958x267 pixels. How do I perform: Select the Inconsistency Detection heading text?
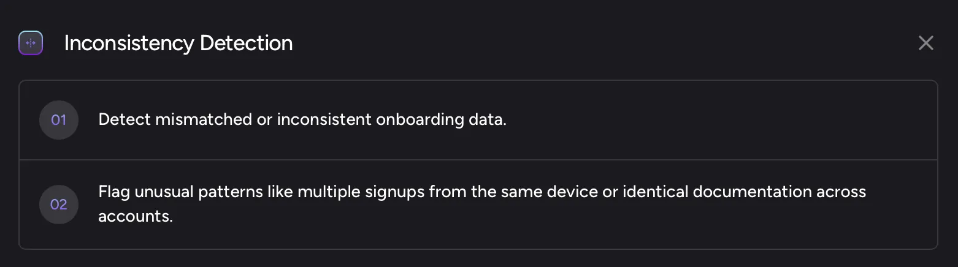(178, 43)
